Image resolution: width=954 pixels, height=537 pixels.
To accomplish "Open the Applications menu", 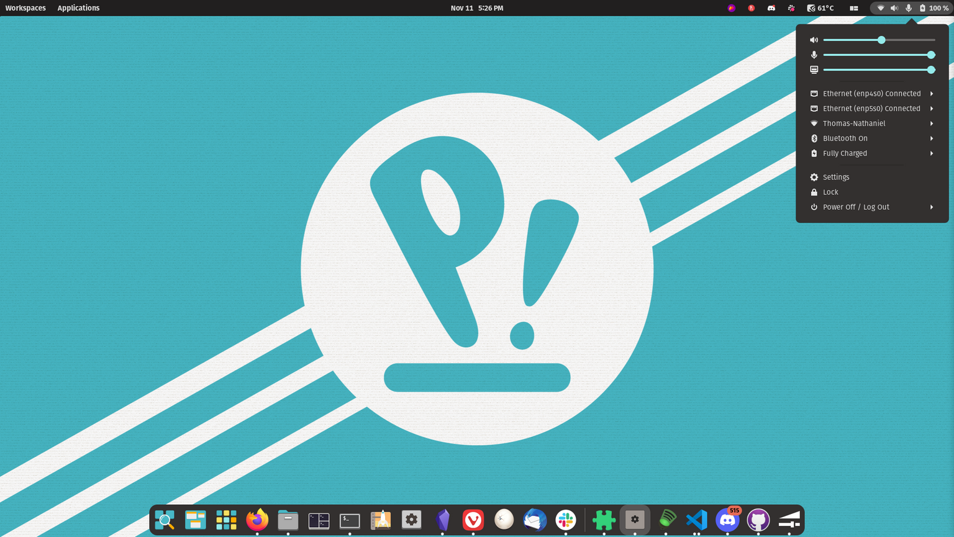I will (x=78, y=8).
